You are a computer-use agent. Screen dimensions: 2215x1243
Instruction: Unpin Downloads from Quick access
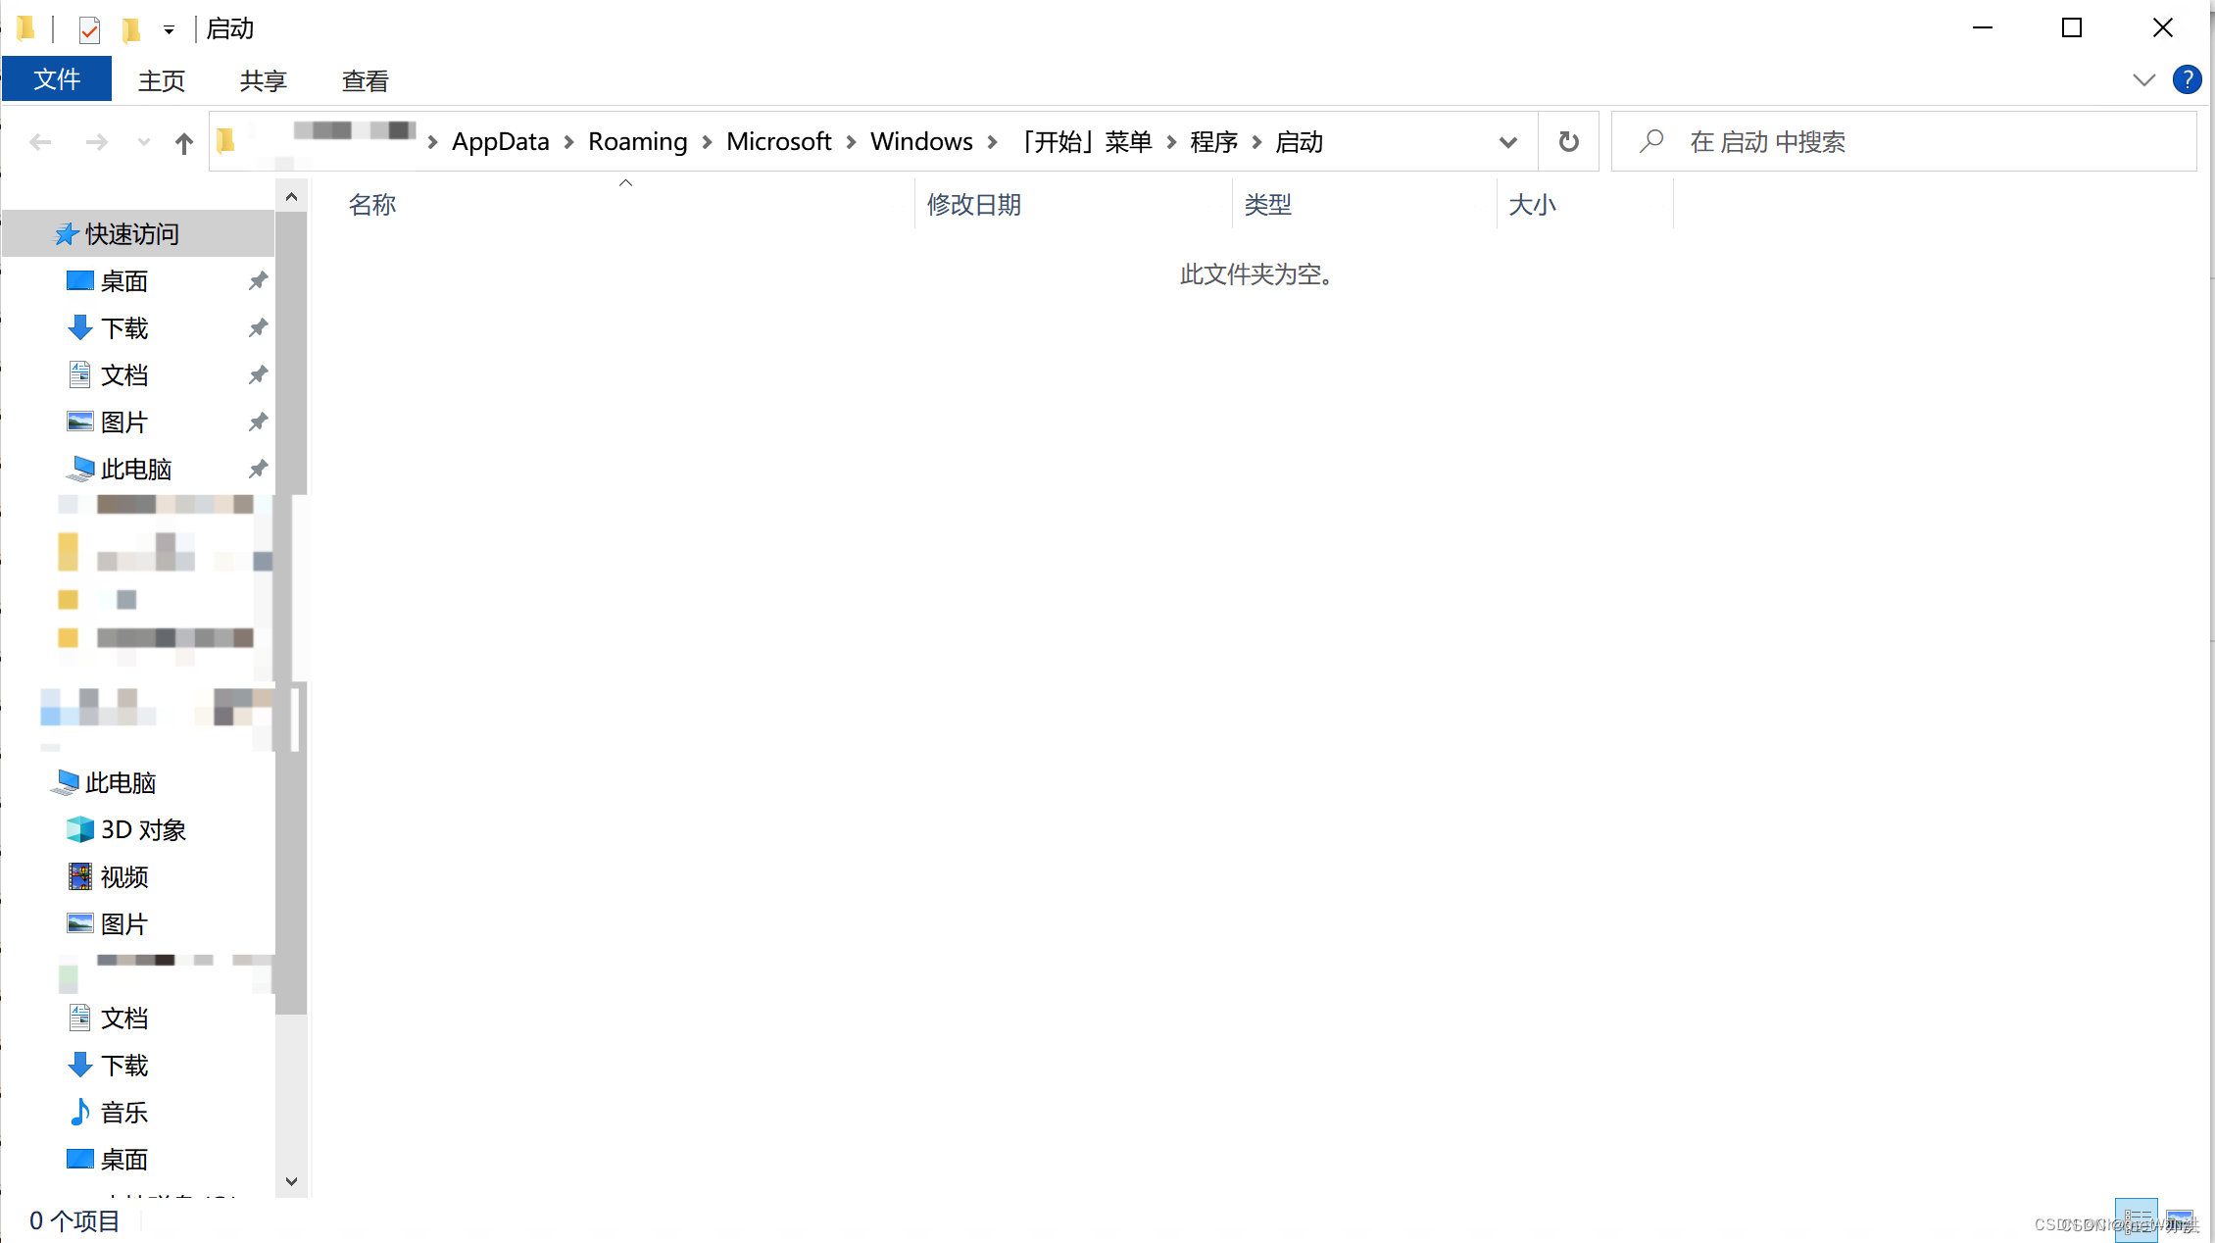click(258, 328)
